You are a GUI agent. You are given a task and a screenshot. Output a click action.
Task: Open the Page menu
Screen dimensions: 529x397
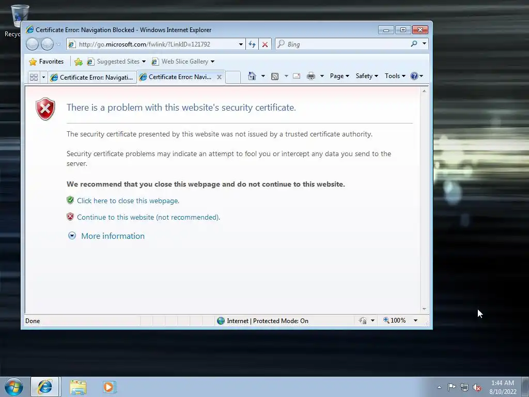click(x=339, y=76)
